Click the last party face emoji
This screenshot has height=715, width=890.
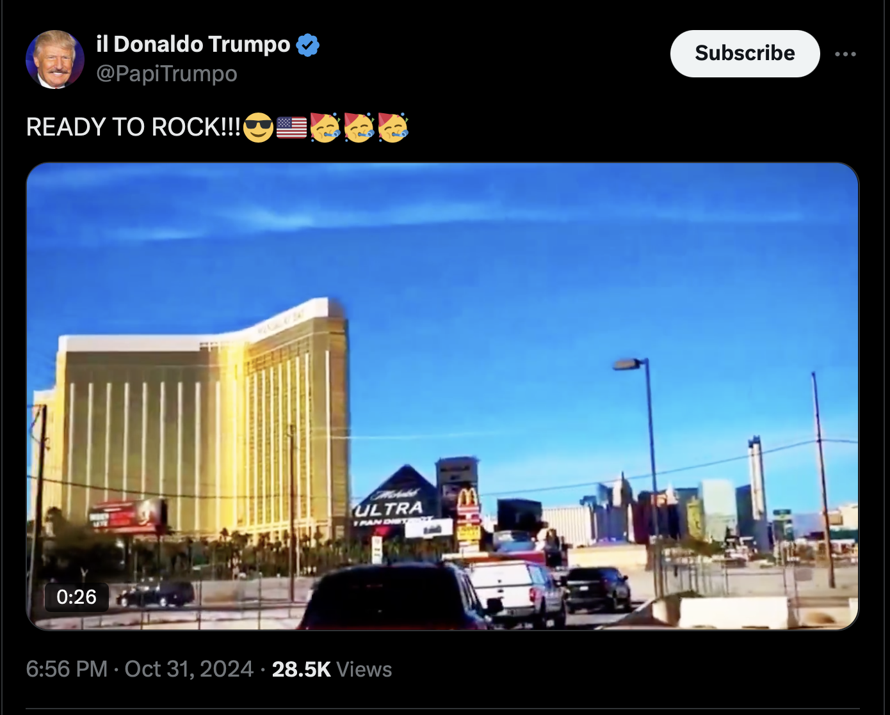coord(393,127)
